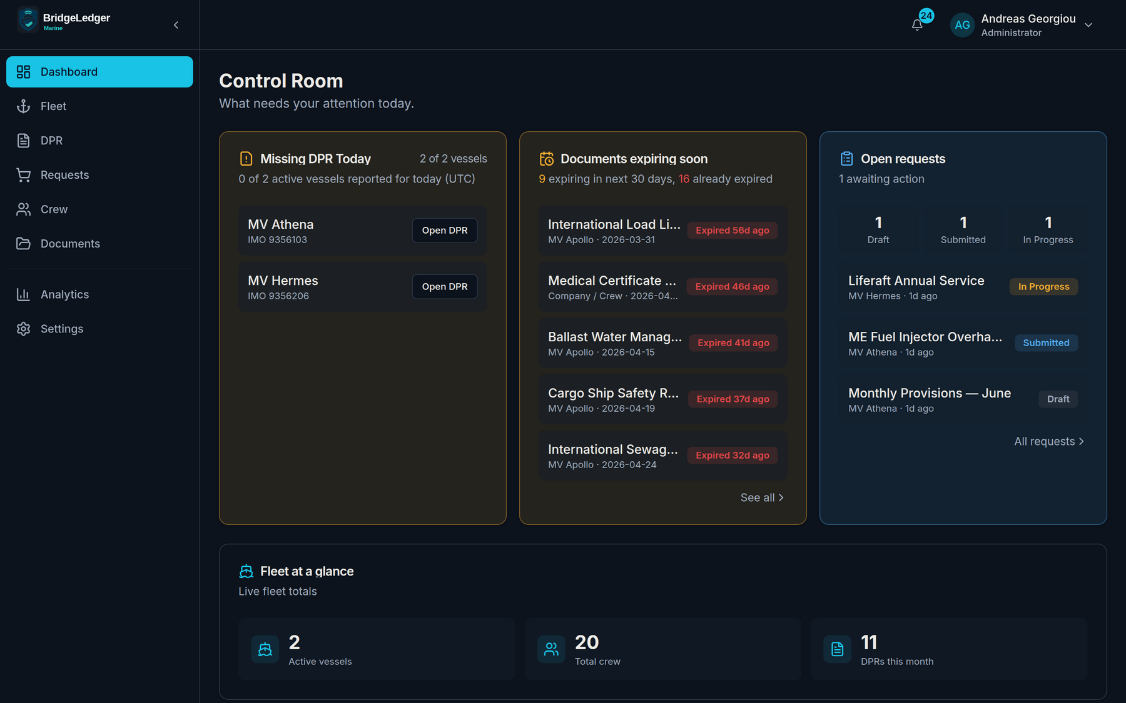The width and height of the screenshot is (1126, 703).
Task: Click the Dashboard grid icon in sidebar
Action: 23,72
